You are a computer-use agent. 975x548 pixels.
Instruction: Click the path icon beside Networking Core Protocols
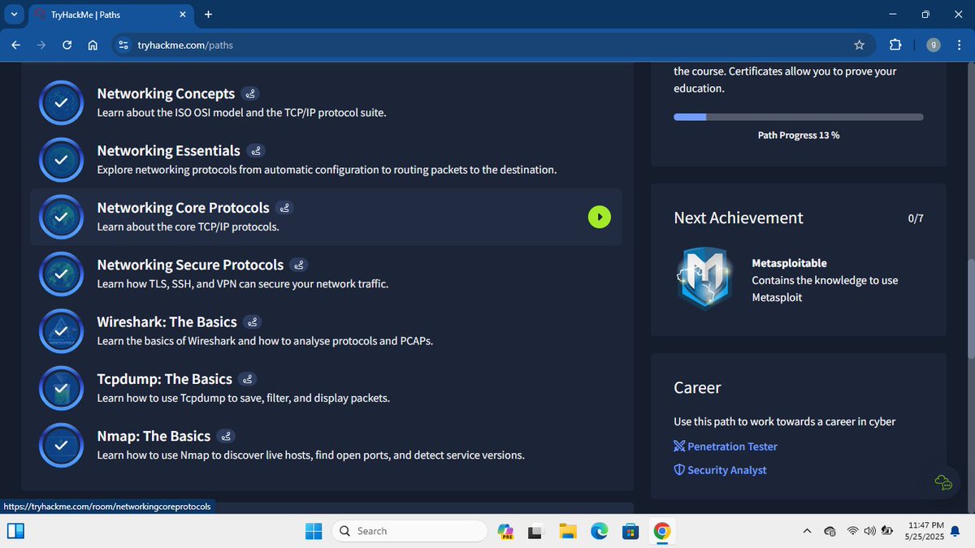pos(284,208)
